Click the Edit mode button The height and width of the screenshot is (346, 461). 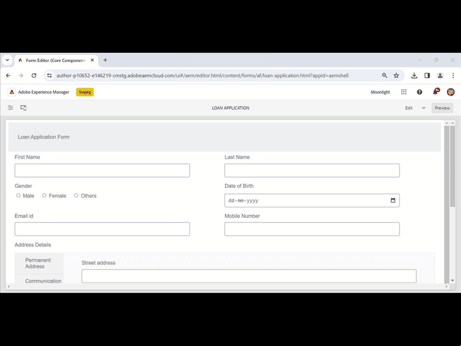[x=409, y=108]
